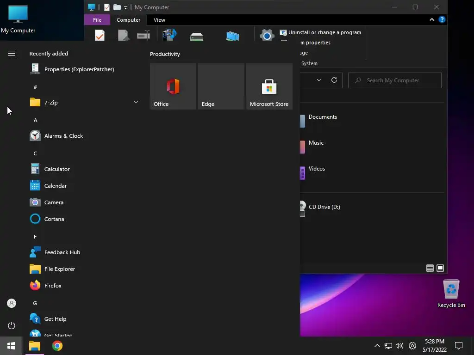Open the Properties checkmark icon in ribbon
This screenshot has width=474, height=355.
(100, 35)
